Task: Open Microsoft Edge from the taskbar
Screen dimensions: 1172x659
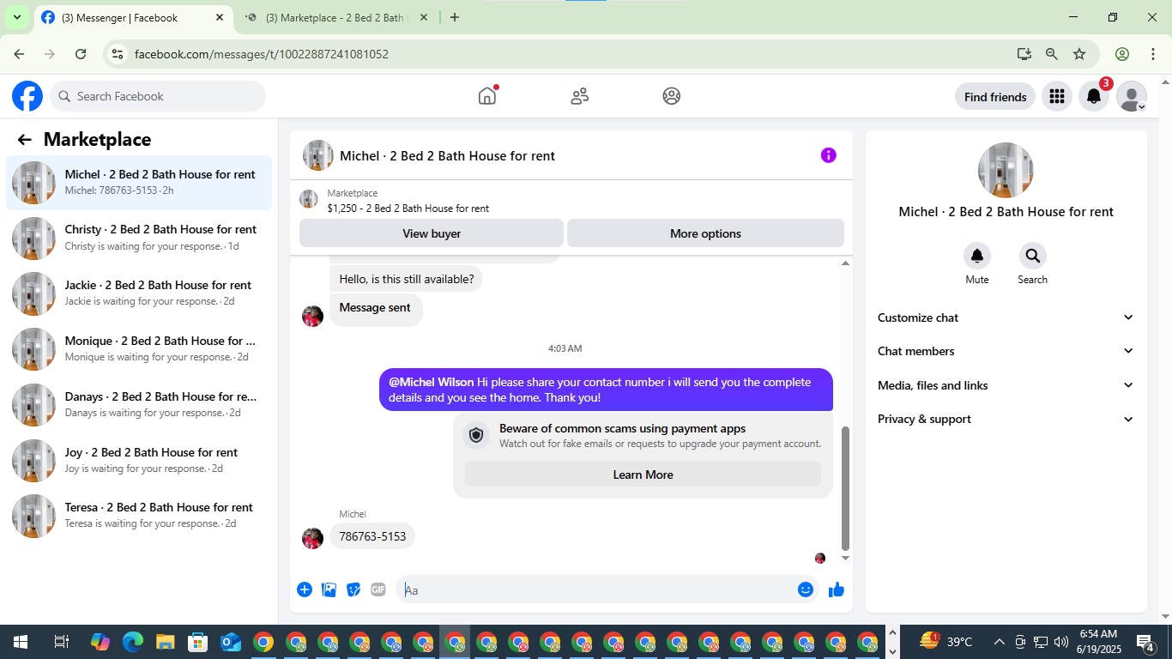Action: point(133,642)
